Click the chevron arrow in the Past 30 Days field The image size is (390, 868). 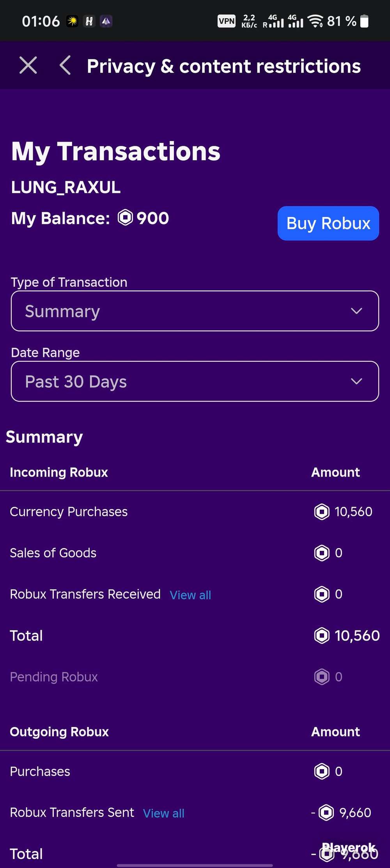click(x=356, y=381)
